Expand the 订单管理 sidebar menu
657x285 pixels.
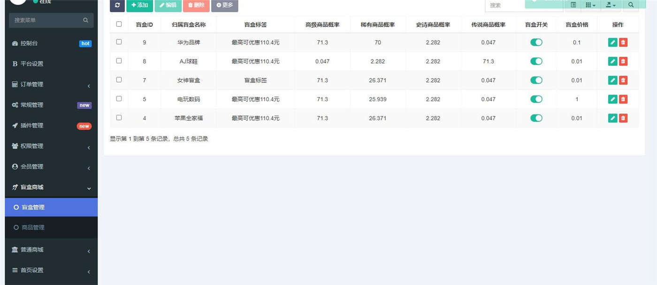[51, 84]
